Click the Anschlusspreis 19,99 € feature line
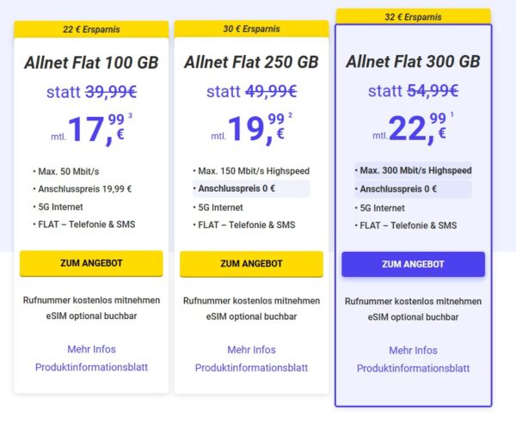Screen dimensions: 516x423 click(84, 188)
